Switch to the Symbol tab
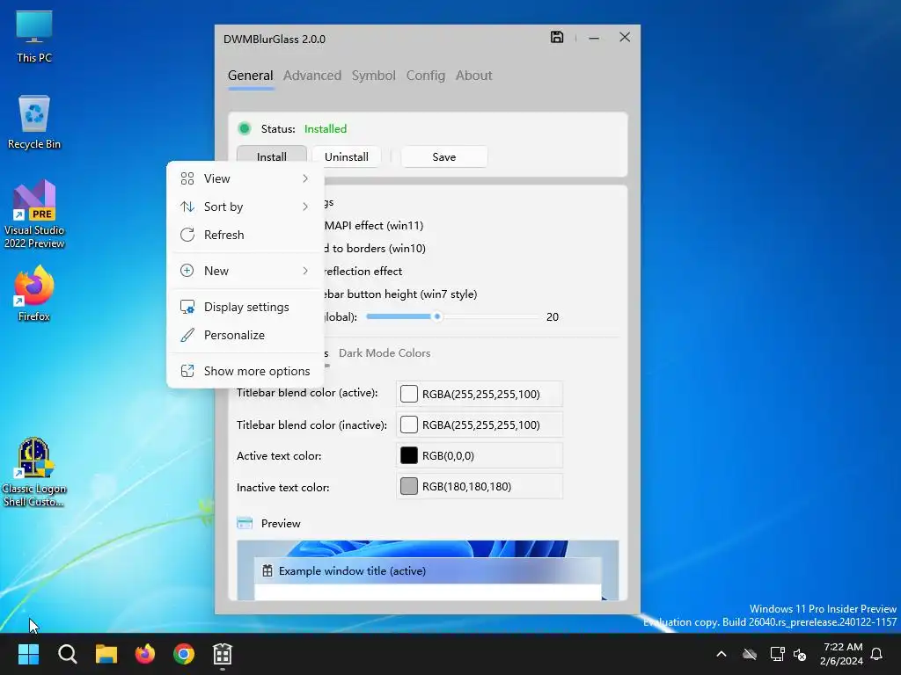901x675 pixels. (x=373, y=76)
